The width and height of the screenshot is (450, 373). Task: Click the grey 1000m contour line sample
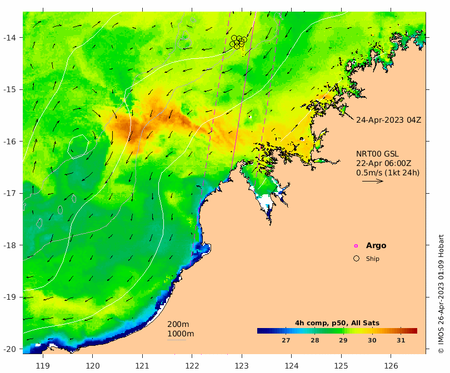pyautogui.click(x=177, y=340)
